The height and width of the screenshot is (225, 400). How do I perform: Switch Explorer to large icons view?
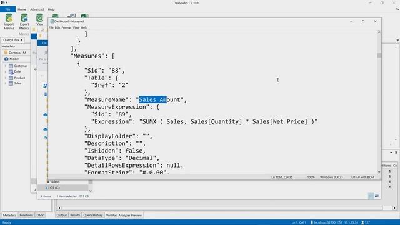(377, 196)
